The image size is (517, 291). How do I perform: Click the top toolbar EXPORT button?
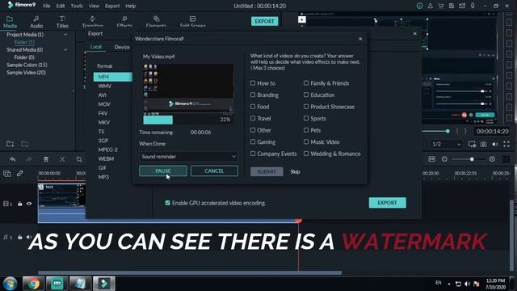264,22
